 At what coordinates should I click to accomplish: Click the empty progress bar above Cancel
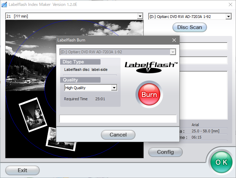click(118, 119)
